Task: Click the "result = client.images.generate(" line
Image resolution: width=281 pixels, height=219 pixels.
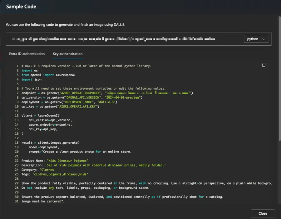Action: pos(50,143)
